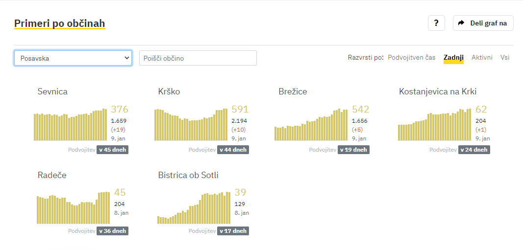Image resolution: width=523 pixels, height=250 pixels.
Task: Select the Zadnji sort option
Action: (x=453, y=58)
